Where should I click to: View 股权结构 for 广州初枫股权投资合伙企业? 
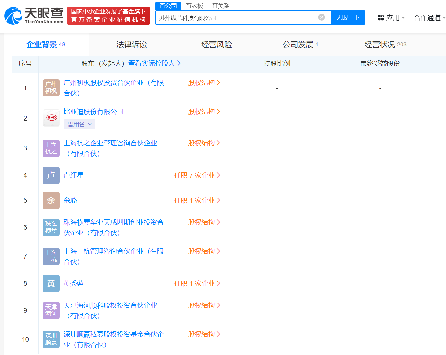204,83
